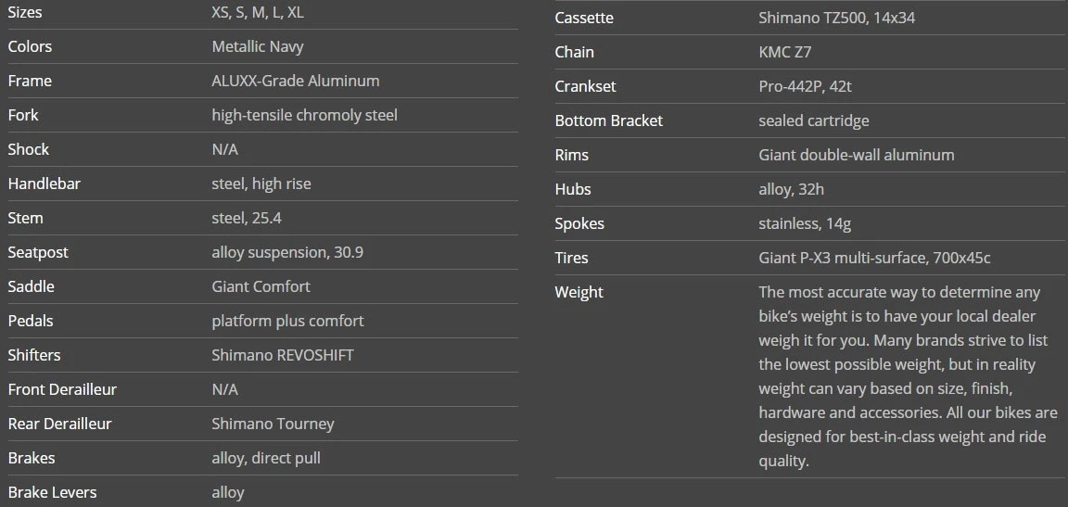Select the Giant Comfort saddle text
The image size is (1068, 507).
(261, 286)
